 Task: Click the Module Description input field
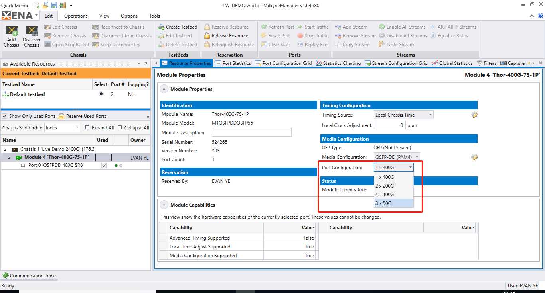[252, 133]
